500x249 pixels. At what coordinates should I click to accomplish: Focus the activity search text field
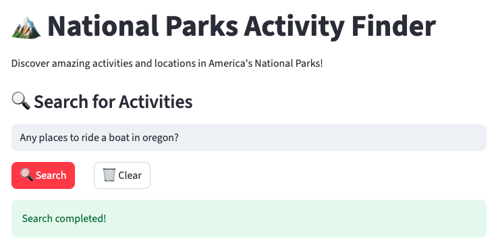[x=249, y=138]
